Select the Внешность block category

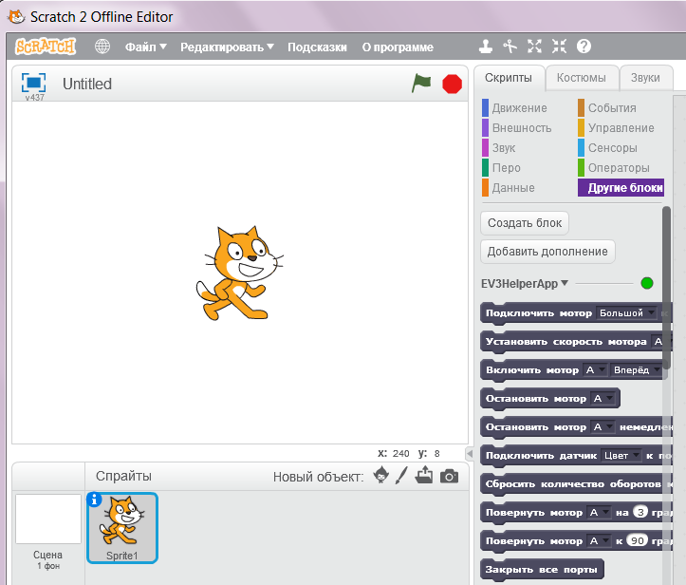tap(517, 128)
